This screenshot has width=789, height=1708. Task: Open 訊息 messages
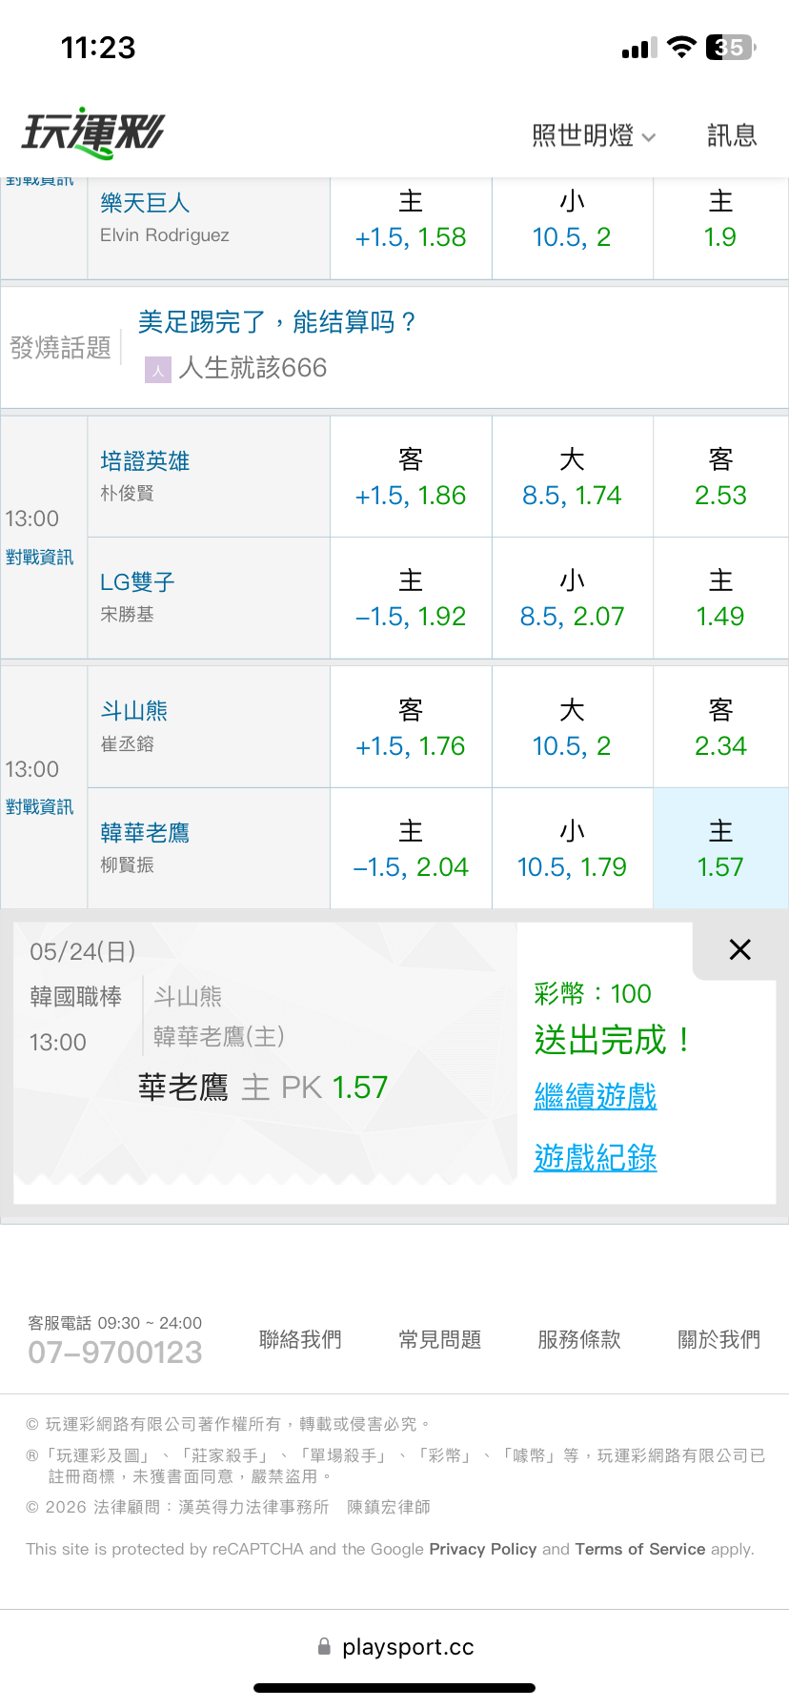tap(732, 135)
